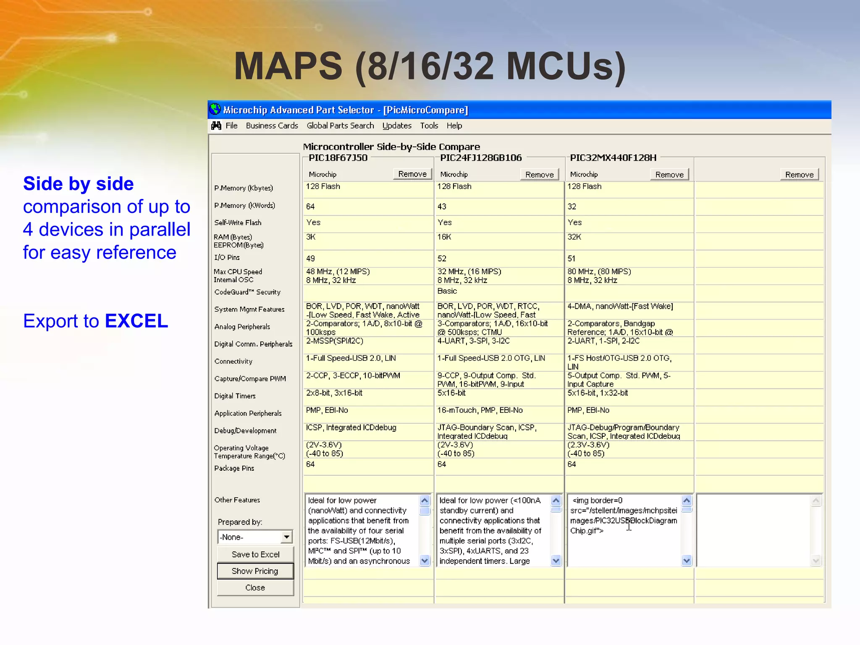
Task: Click the down arrow of the PIC18F67J50 description scrollbar
Action: pyautogui.click(x=425, y=560)
